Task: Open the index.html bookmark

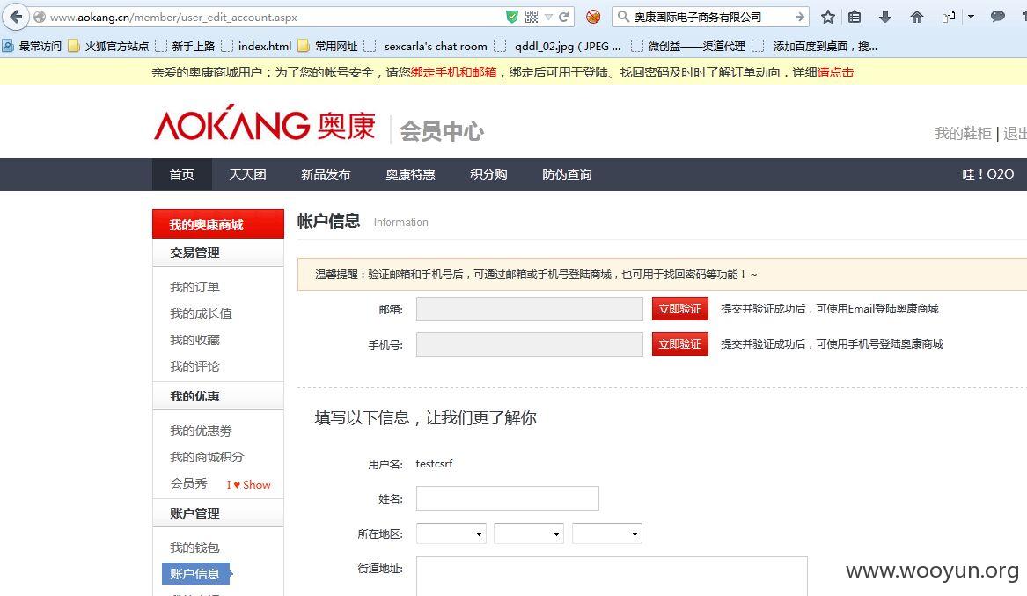Action: (x=257, y=46)
